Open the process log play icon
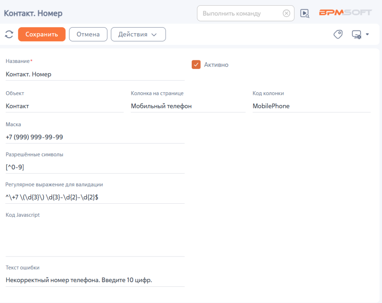Image resolution: width=382 pixels, height=303 pixels. point(304,13)
